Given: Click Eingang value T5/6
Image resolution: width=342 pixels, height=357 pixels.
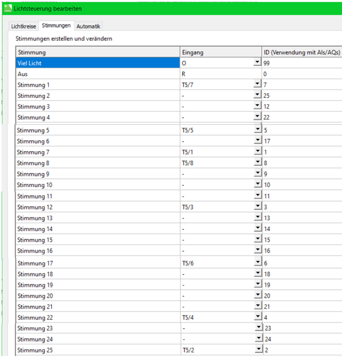Looking at the screenshot, I should click(188, 263).
